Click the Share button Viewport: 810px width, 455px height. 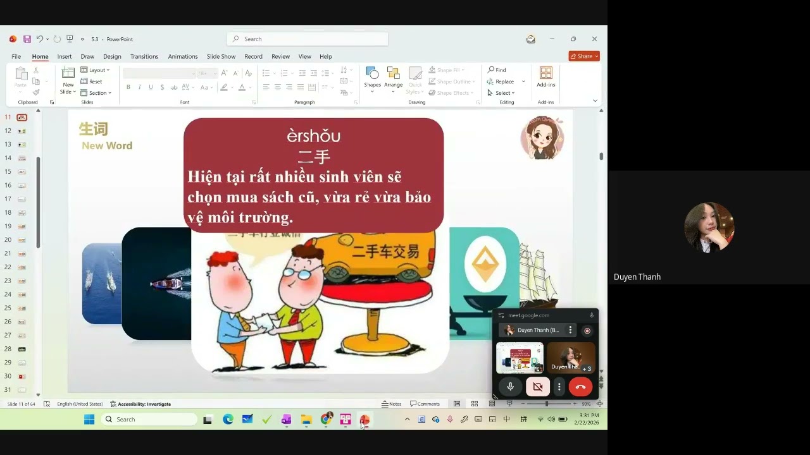click(x=584, y=56)
